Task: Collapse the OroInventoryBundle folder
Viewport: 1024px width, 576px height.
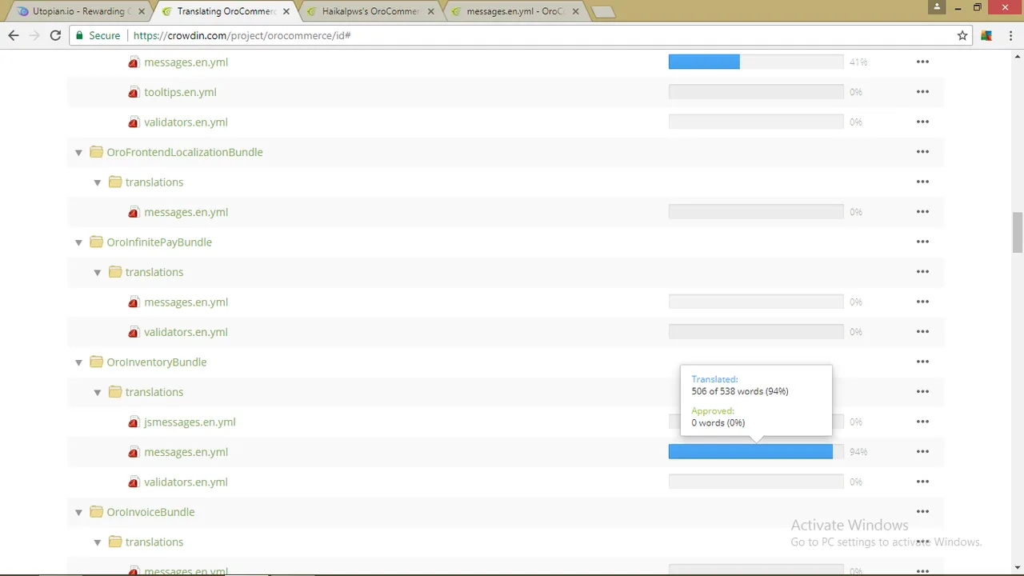Action: coord(78,362)
